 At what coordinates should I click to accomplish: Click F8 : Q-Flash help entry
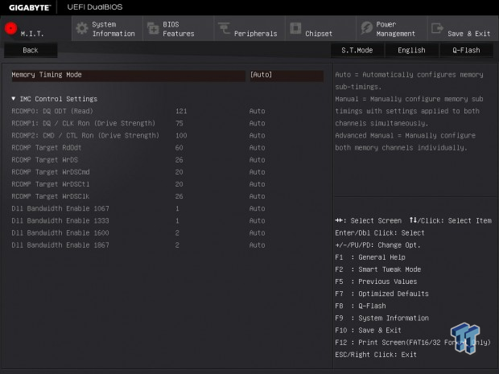click(361, 306)
